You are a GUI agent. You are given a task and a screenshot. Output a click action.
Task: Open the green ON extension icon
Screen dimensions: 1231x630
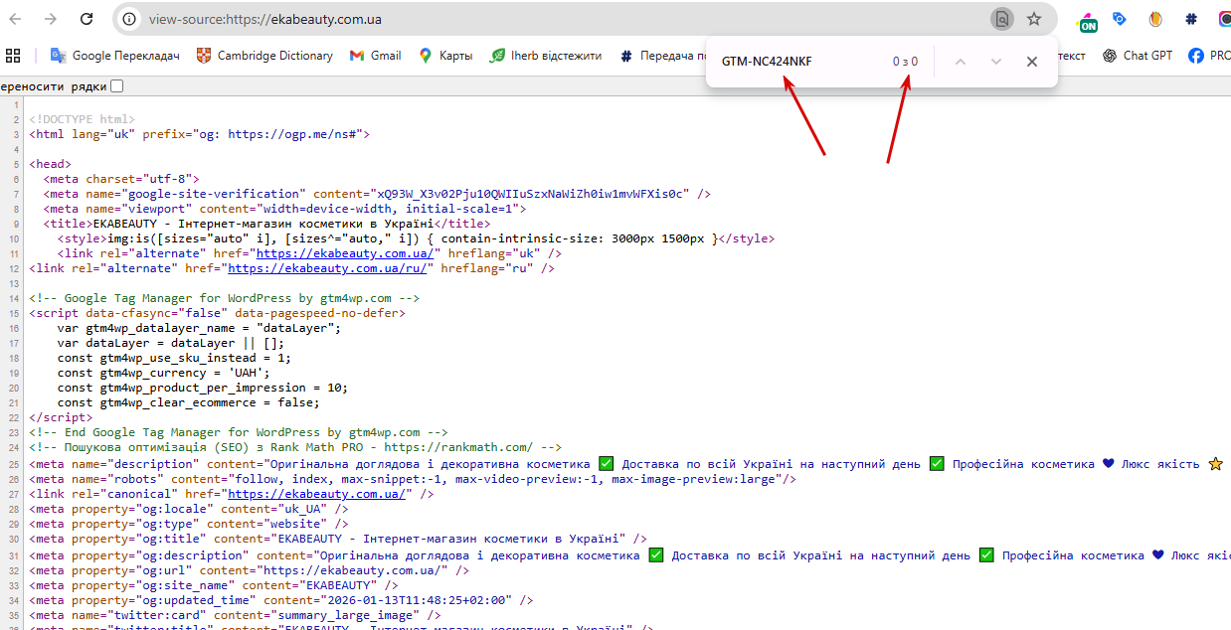(x=1088, y=20)
